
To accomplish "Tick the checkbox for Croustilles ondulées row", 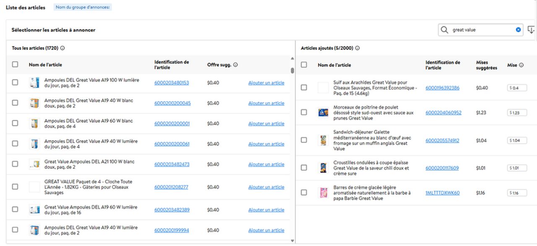I will [304, 168].
